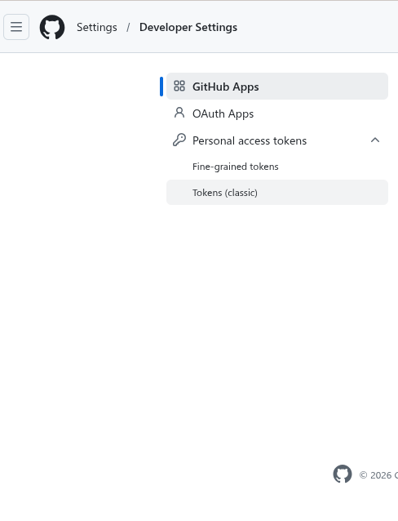Image resolution: width=398 pixels, height=521 pixels.
Task: Click the OAuth Apps person icon
Action: (179, 113)
